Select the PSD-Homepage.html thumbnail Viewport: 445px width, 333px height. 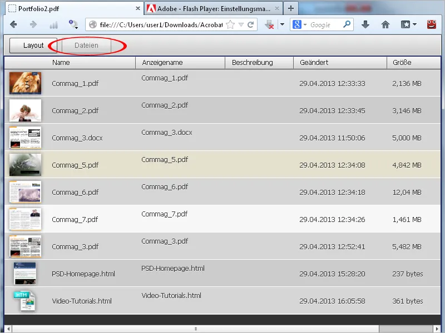pyautogui.click(x=25, y=273)
